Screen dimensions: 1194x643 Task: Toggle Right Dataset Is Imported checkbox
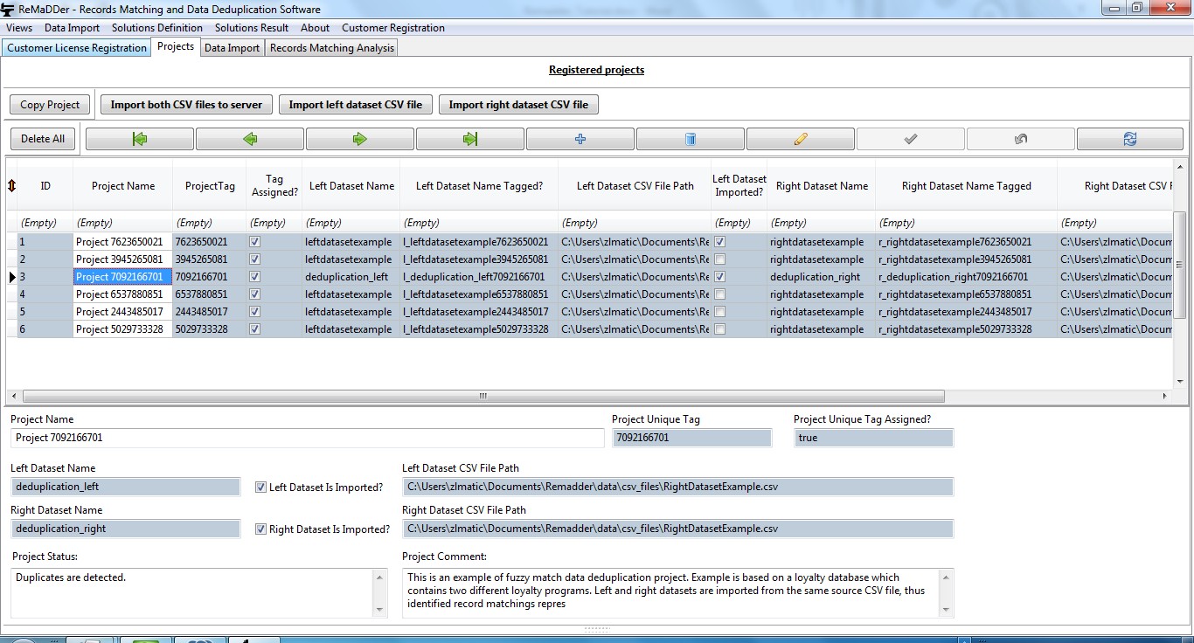[260, 529]
